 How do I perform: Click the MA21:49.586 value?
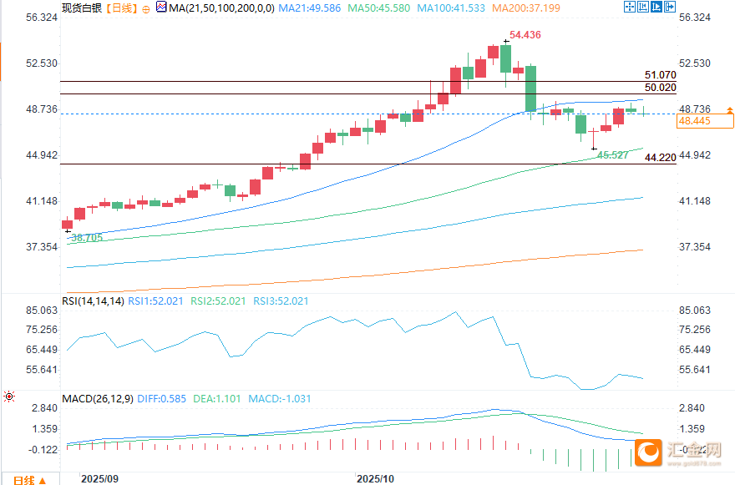(309, 8)
